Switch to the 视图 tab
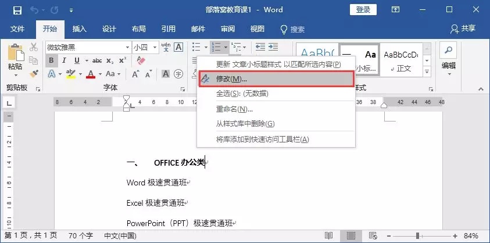 [257, 29]
